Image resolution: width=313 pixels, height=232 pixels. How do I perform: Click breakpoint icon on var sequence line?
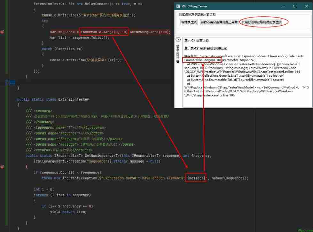(x=2, y=32)
